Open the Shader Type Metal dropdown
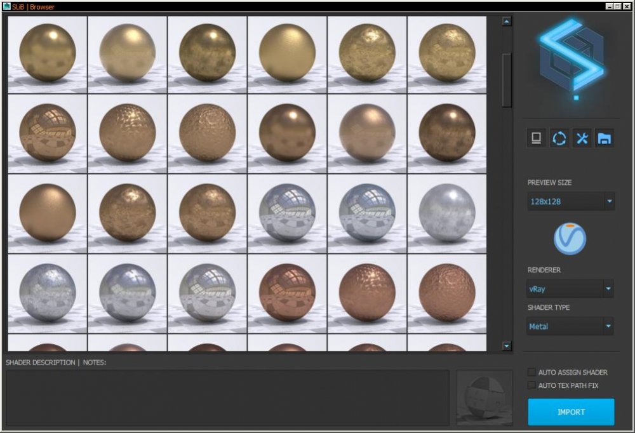This screenshot has width=635, height=433. [570, 326]
